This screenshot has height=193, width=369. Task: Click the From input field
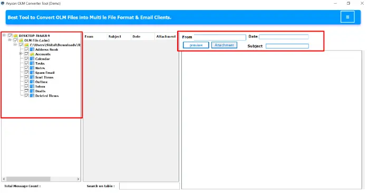tap(220, 37)
